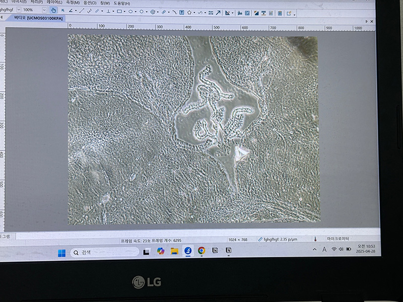Expand the angle tool dropdown arrow

point(76,11)
